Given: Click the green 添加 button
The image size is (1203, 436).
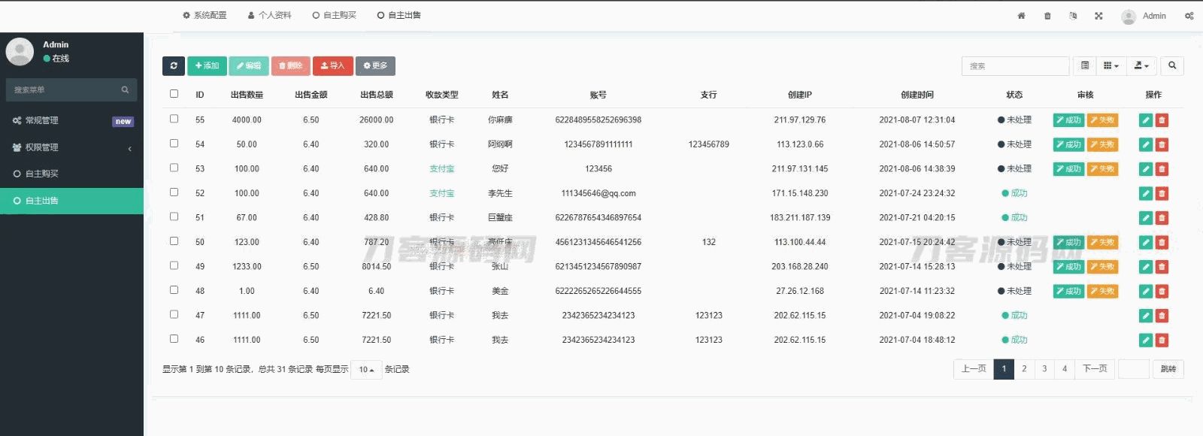Looking at the screenshot, I should pyautogui.click(x=207, y=66).
